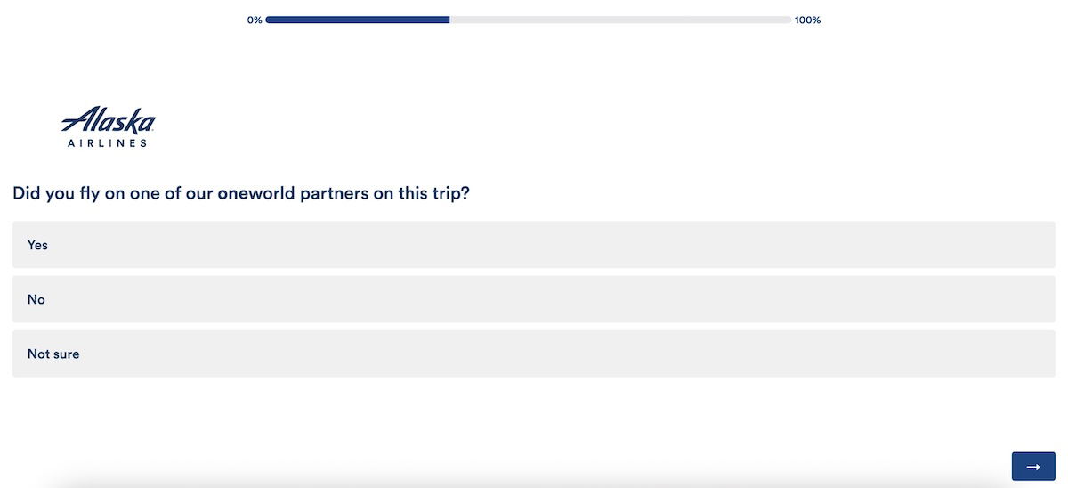Click the oneworld partners question heading
Screen dimensions: 1068x488
[x=241, y=193]
